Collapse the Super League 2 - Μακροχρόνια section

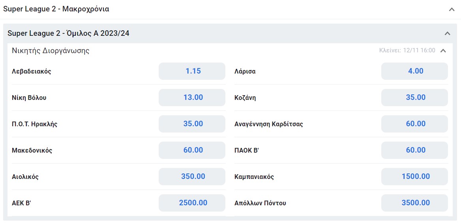[452, 9]
